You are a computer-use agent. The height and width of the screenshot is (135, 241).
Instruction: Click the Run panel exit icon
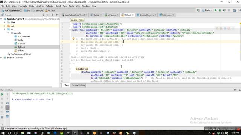click(2, 112)
